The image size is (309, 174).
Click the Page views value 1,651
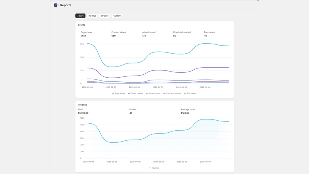point(83,36)
